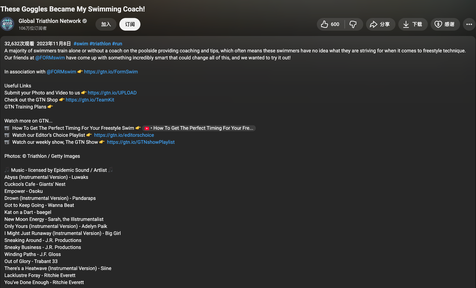Screen dimensions: 476x288
Task: Open the gtn.io/TeamKit shop link
Action: pos(90,100)
